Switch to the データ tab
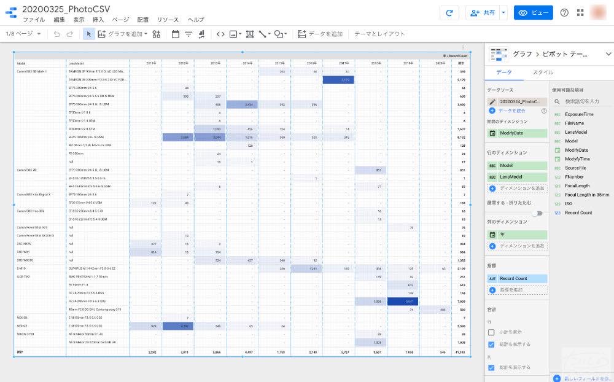The image size is (614, 382). point(504,72)
